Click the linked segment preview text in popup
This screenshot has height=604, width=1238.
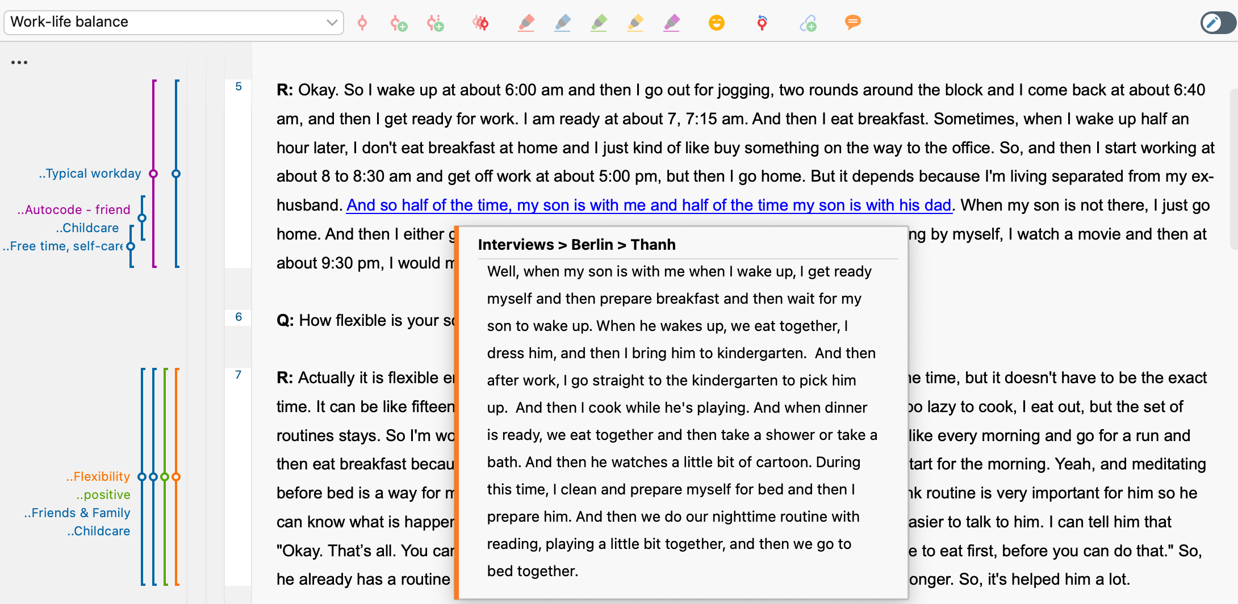[681, 421]
